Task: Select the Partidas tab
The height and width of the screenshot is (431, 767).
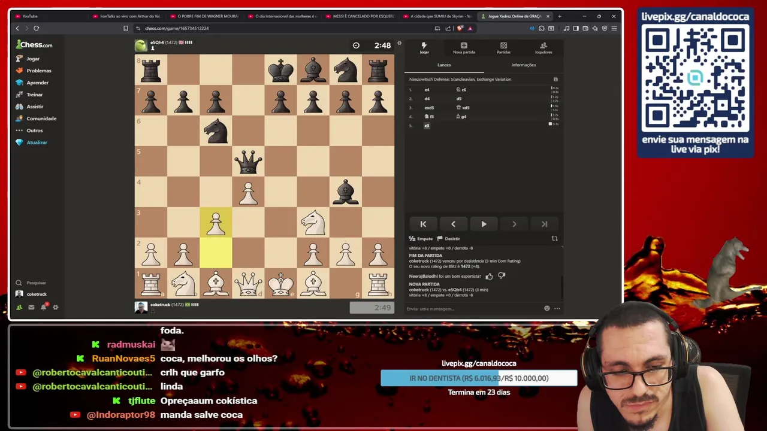Action: 503,48
